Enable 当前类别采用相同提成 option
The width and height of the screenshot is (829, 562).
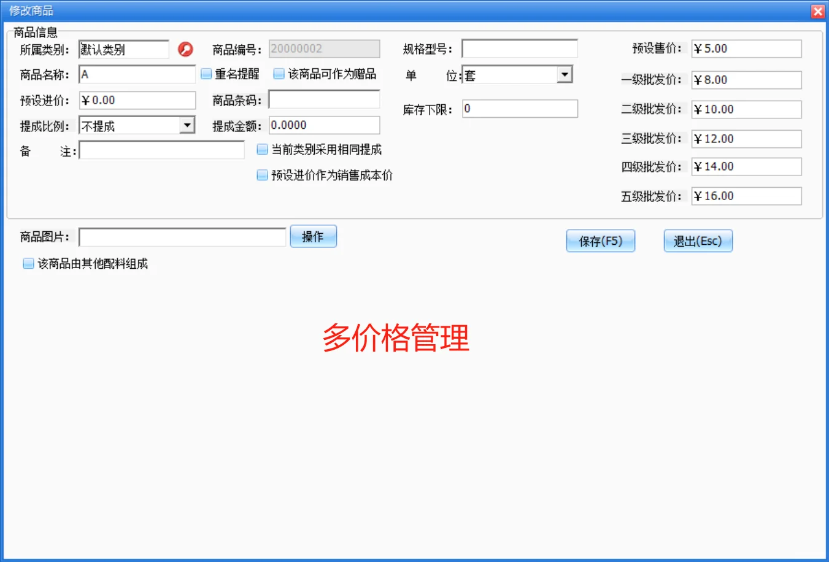(x=262, y=149)
